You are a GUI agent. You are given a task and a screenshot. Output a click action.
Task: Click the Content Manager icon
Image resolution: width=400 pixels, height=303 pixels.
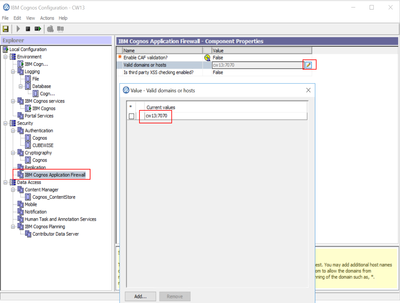pyautogui.click(x=21, y=190)
